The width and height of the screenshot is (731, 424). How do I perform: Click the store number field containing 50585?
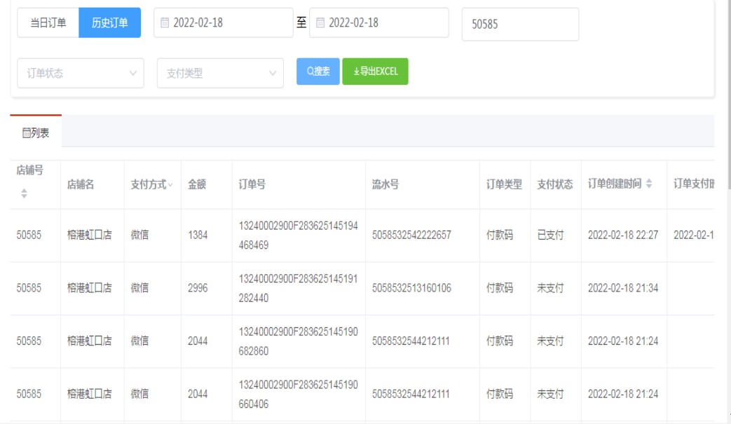520,25
